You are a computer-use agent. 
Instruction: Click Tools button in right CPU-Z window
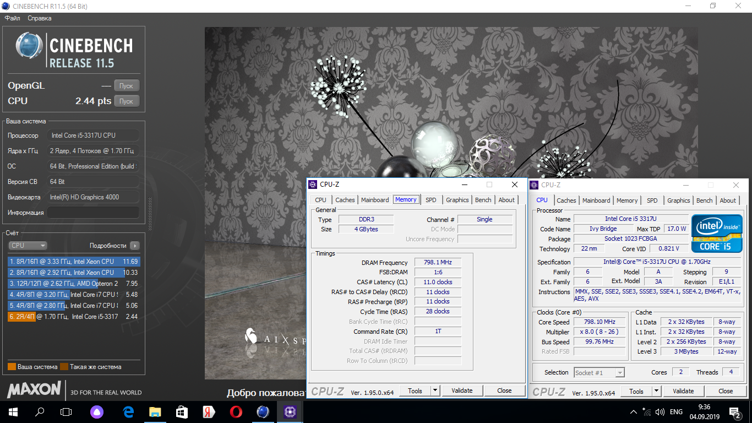(636, 392)
